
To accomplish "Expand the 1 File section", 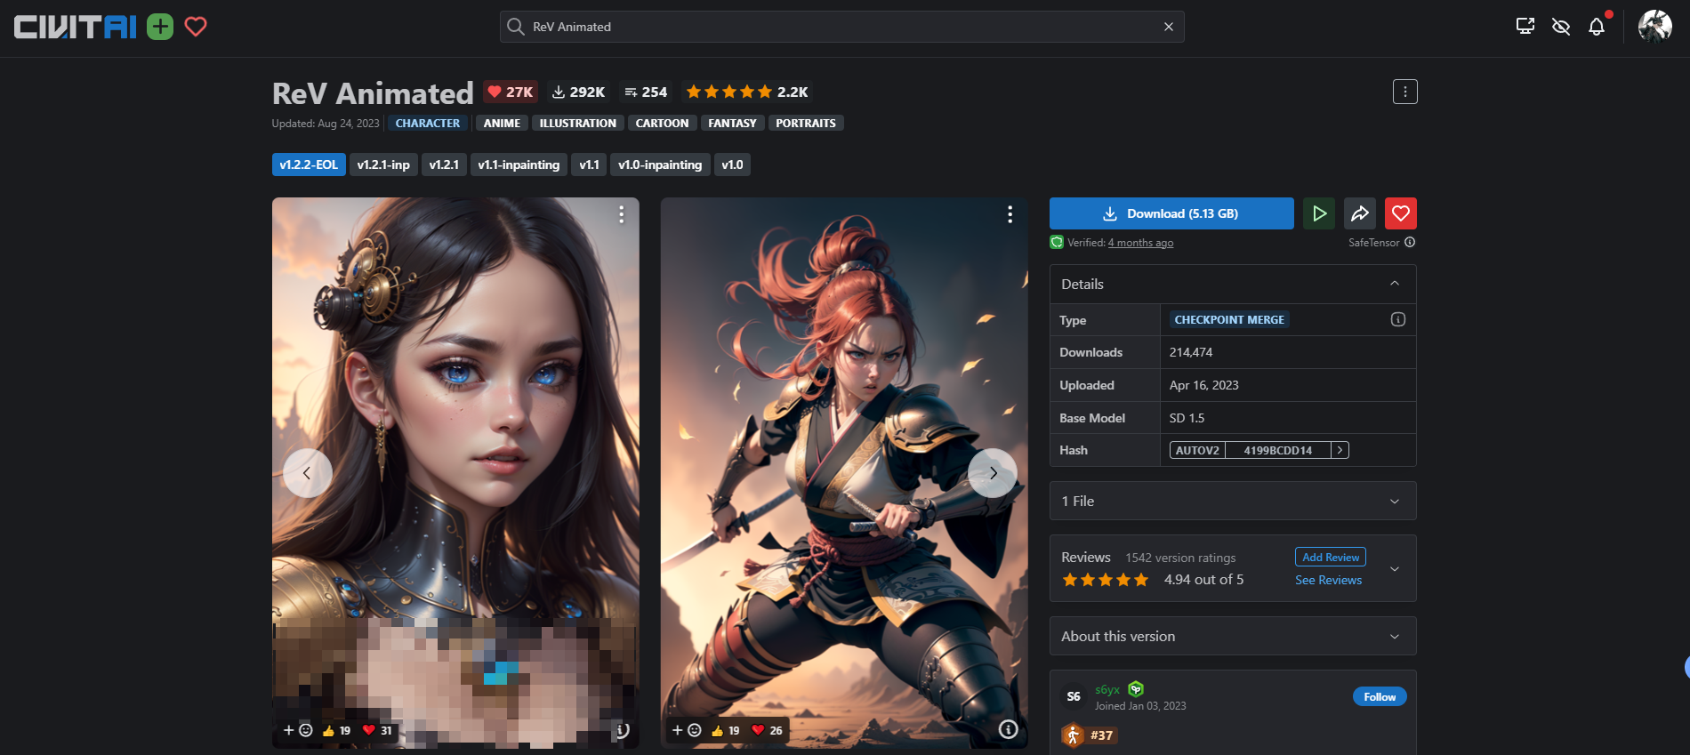I will coord(1233,501).
